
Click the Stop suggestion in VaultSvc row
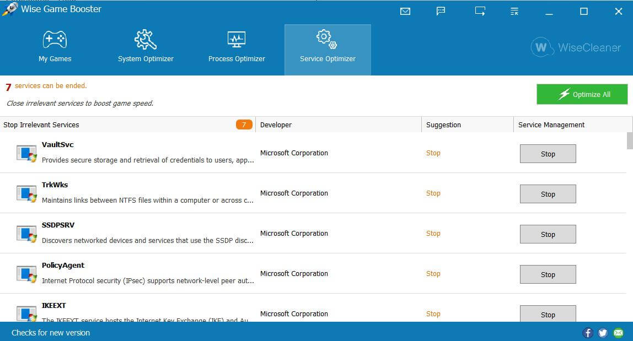433,153
